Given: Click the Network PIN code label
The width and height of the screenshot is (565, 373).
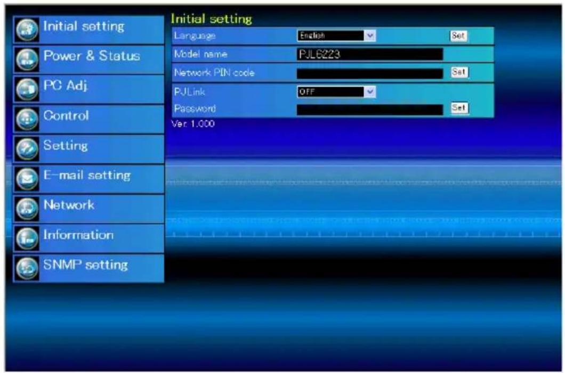Looking at the screenshot, I should (214, 73).
